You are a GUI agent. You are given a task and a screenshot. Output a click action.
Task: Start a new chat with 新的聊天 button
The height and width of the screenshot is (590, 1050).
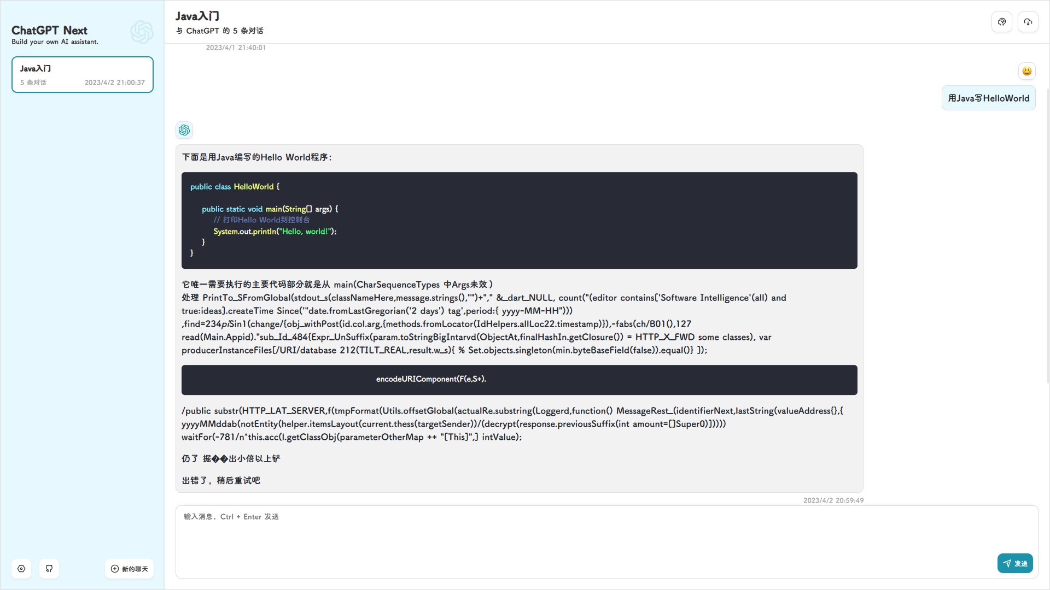coord(129,569)
